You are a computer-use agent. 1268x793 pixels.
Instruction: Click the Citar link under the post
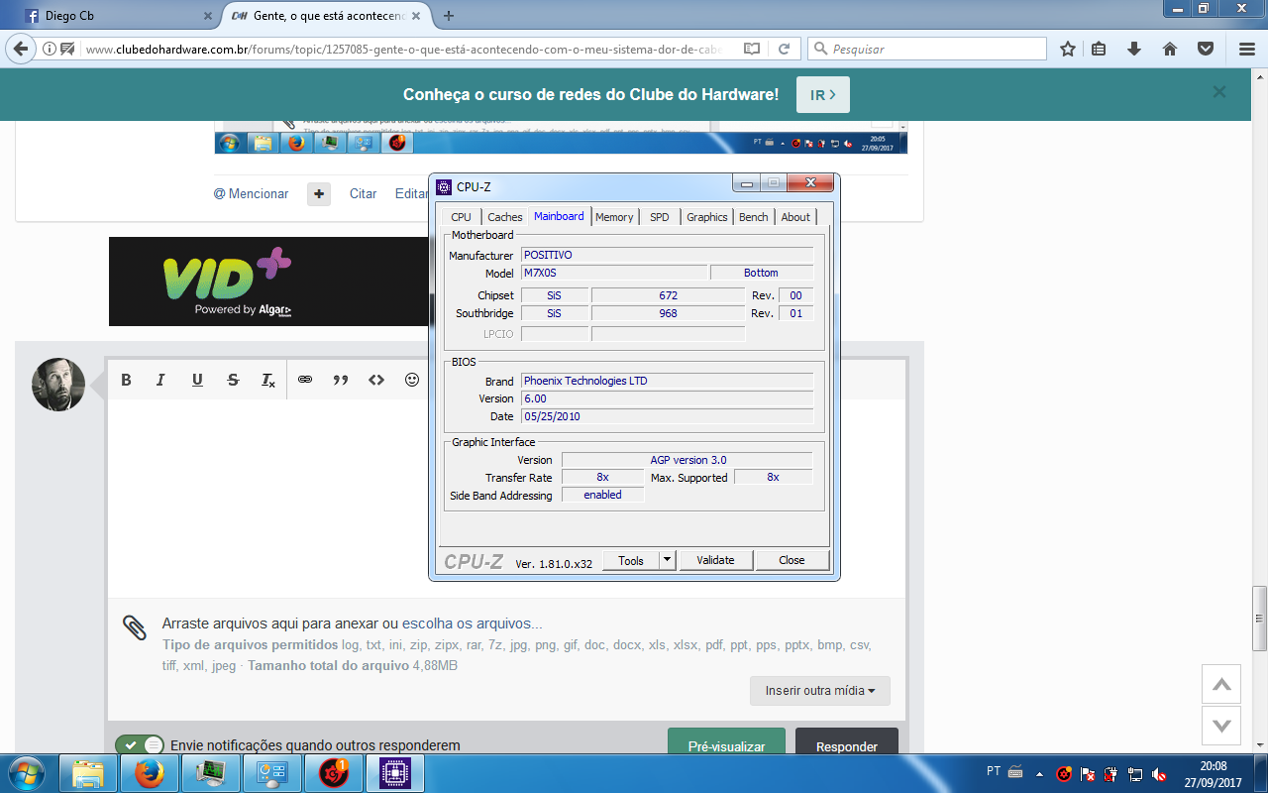363,194
